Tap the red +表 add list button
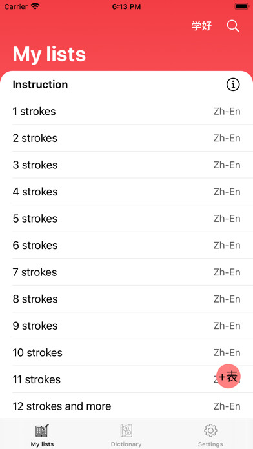 coord(228,376)
